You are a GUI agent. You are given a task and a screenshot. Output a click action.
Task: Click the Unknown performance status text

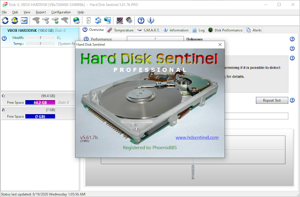pos(194,39)
